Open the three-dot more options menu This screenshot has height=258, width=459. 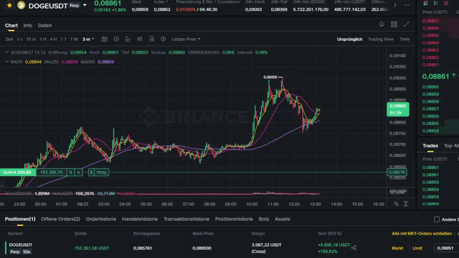tap(406, 5)
